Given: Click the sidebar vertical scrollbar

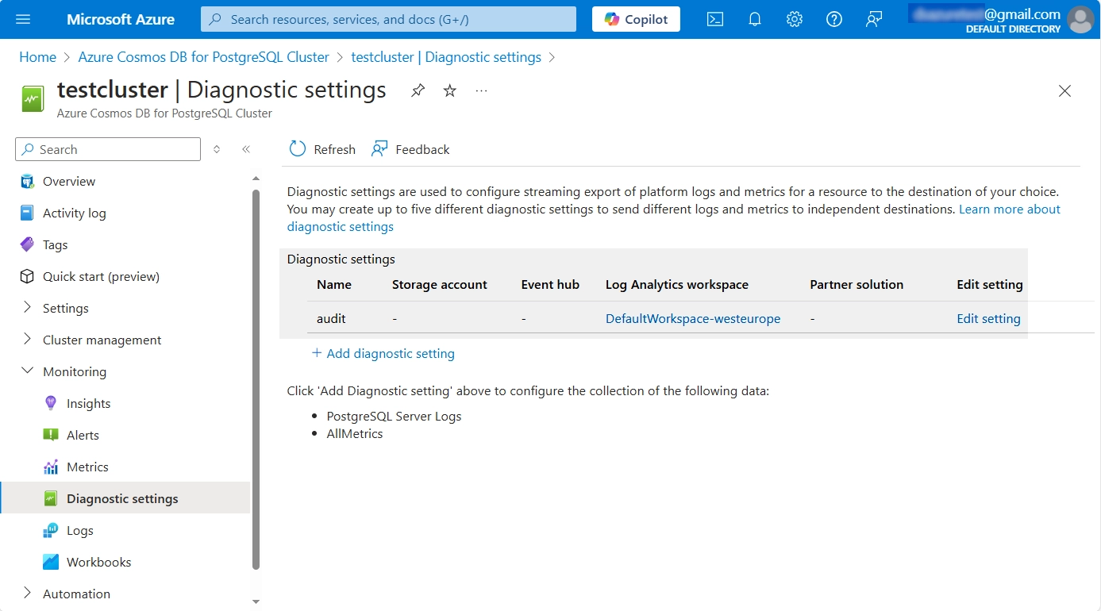Looking at the screenshot, I should (256, 379).
